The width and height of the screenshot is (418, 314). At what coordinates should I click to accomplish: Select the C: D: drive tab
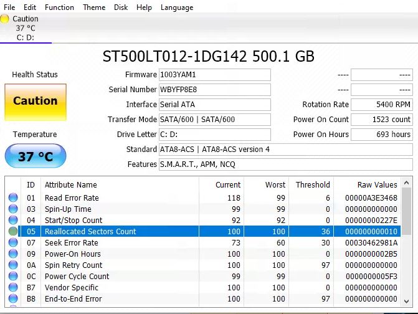pos(26,37)
